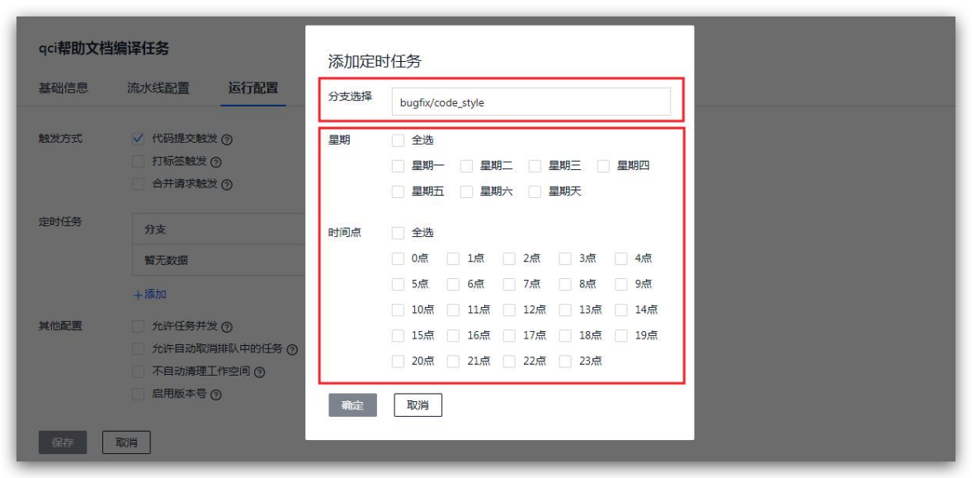Image resolution: width=972 pixels, height=478 pixels.
Task: Tick the 23点 checkbox
Action: click(x=565, y=361)
